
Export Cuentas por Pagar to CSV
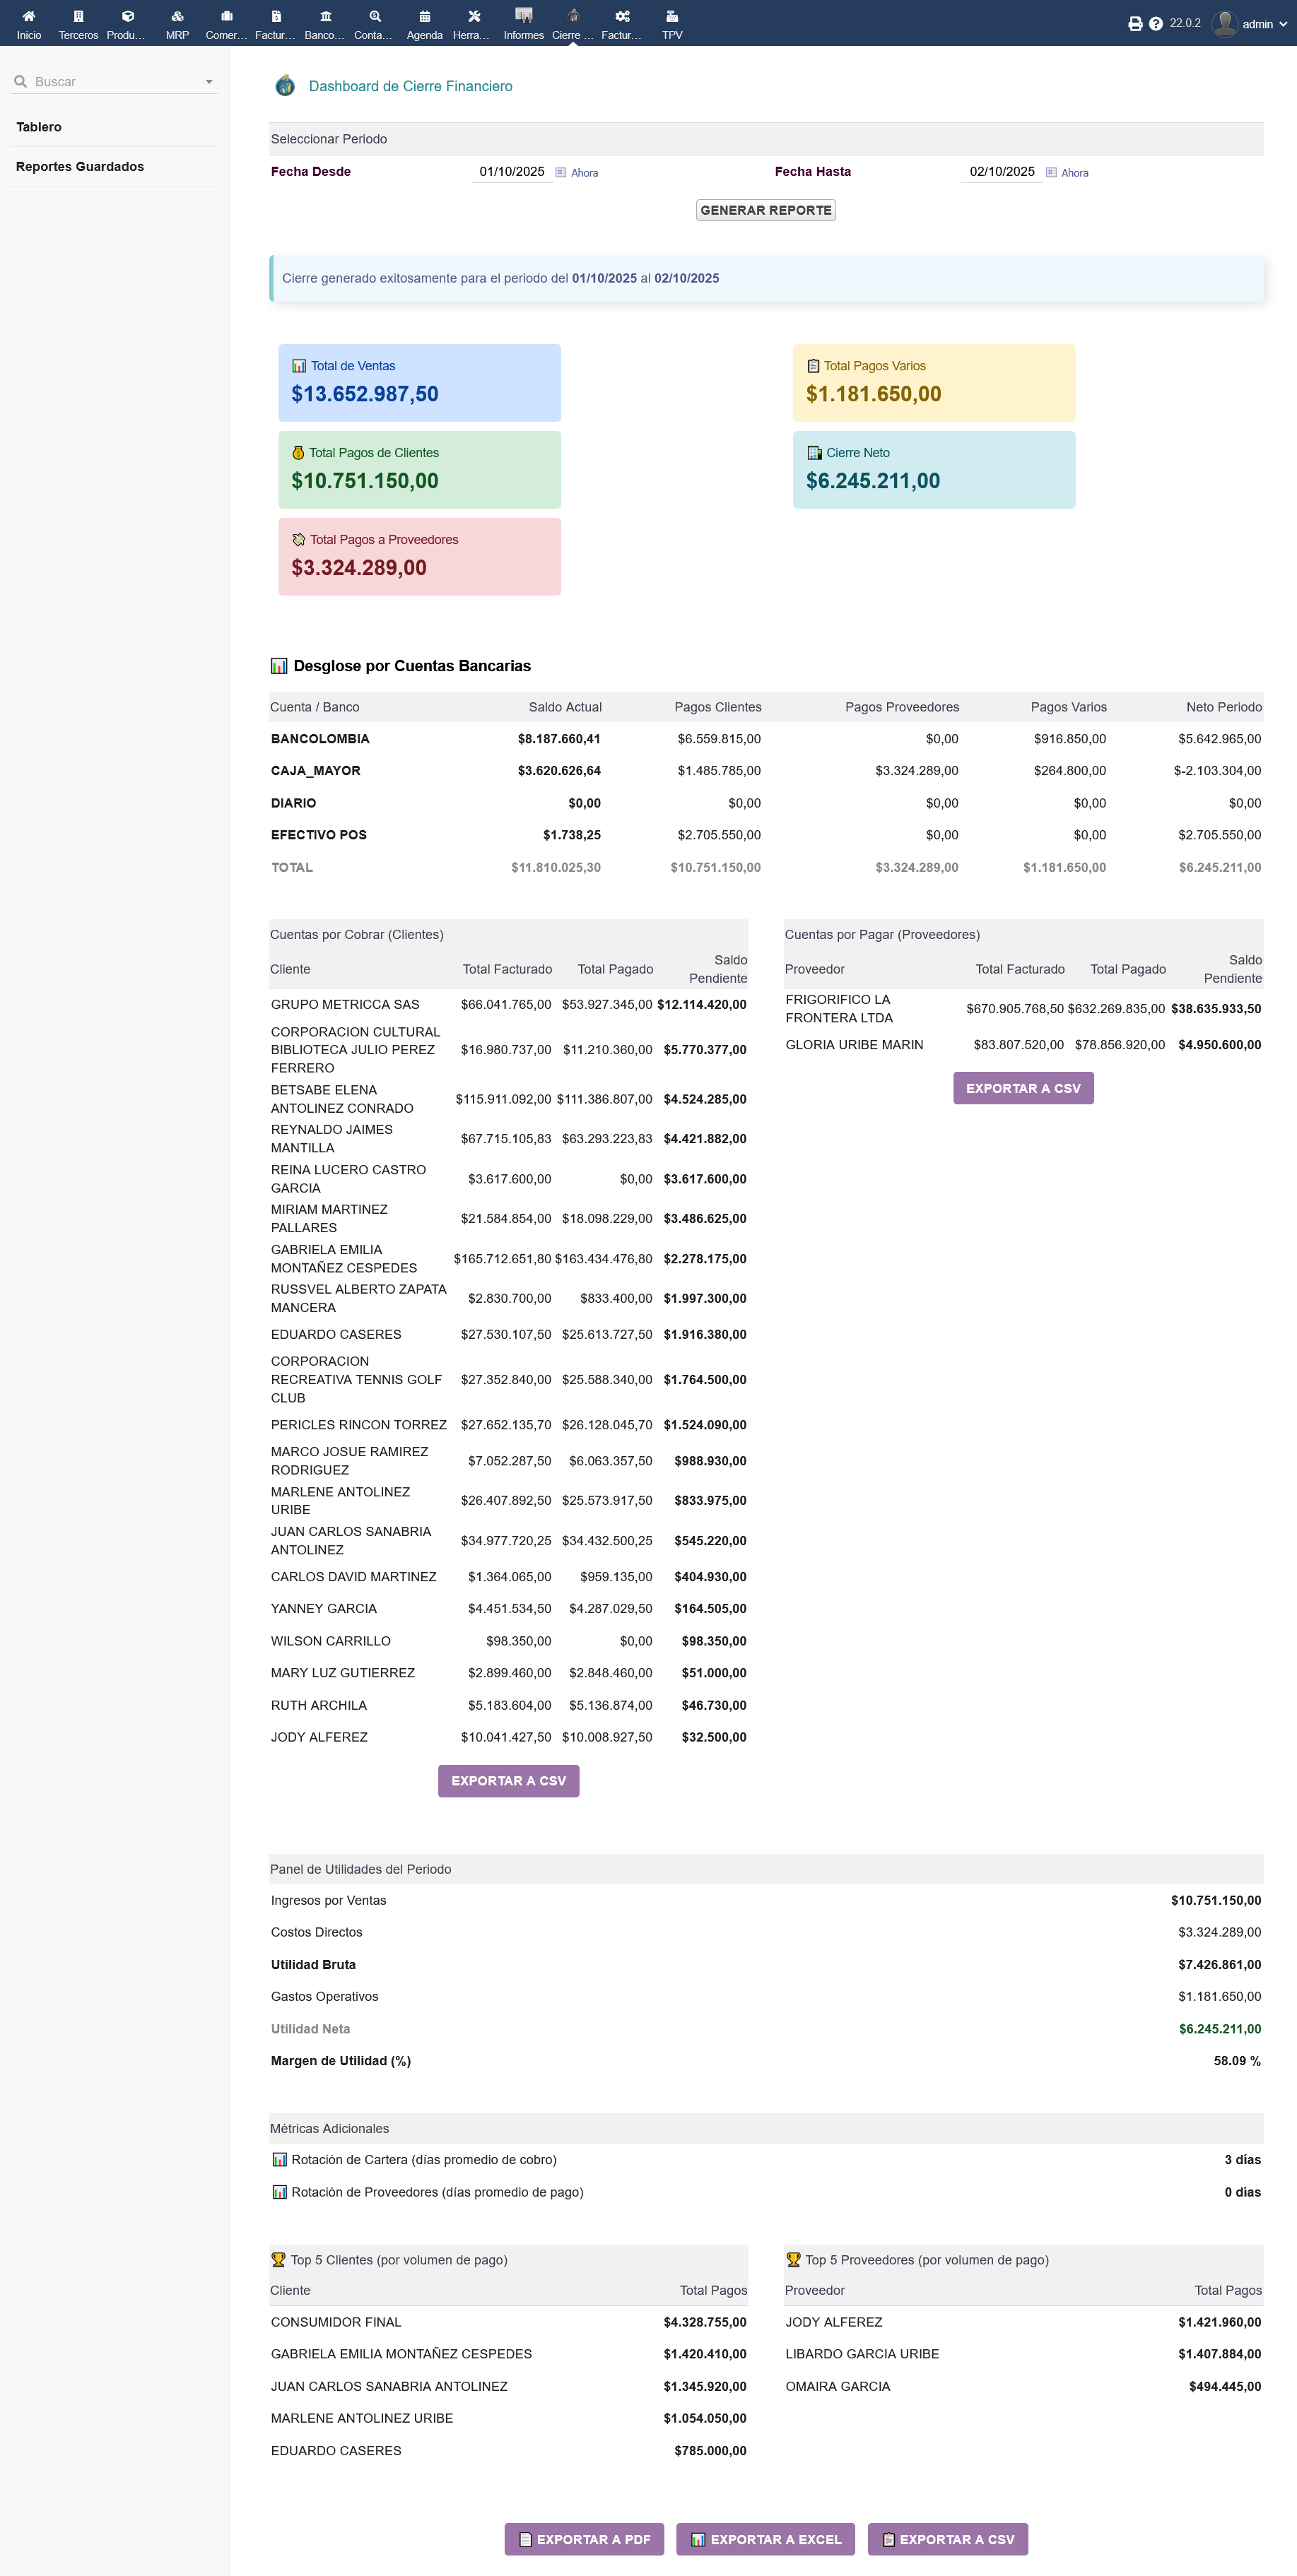tap(1023, 1088)
